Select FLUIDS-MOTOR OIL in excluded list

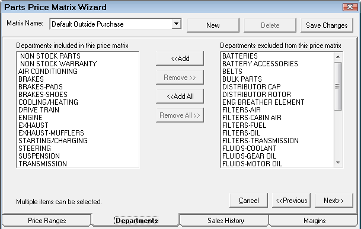[x=277, y=164]
